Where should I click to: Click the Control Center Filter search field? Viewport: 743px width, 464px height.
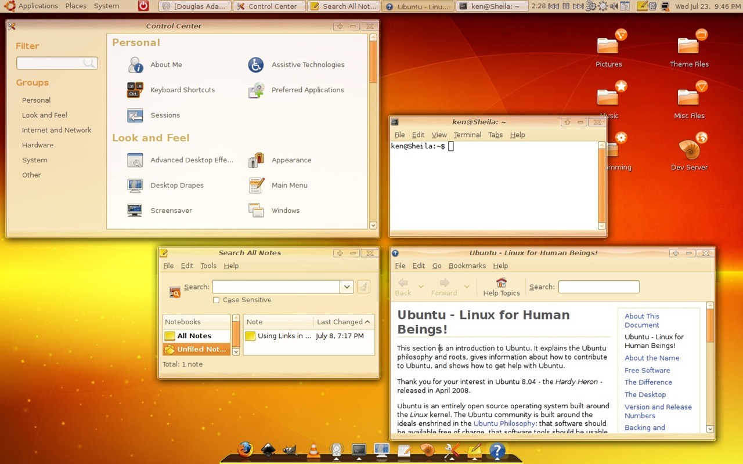[x=57, y=63]
